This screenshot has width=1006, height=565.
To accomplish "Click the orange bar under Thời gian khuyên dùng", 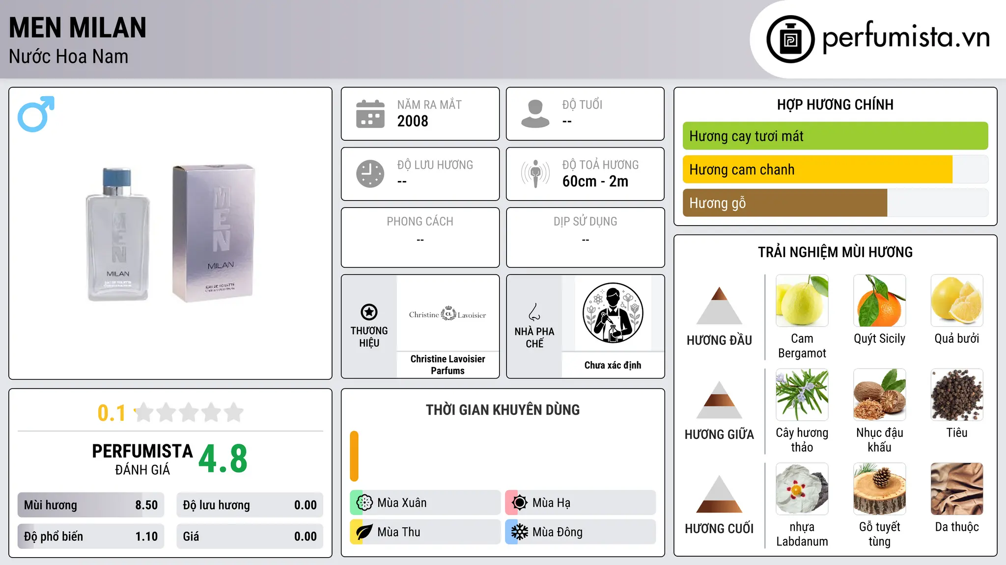I will coord(354,456).
